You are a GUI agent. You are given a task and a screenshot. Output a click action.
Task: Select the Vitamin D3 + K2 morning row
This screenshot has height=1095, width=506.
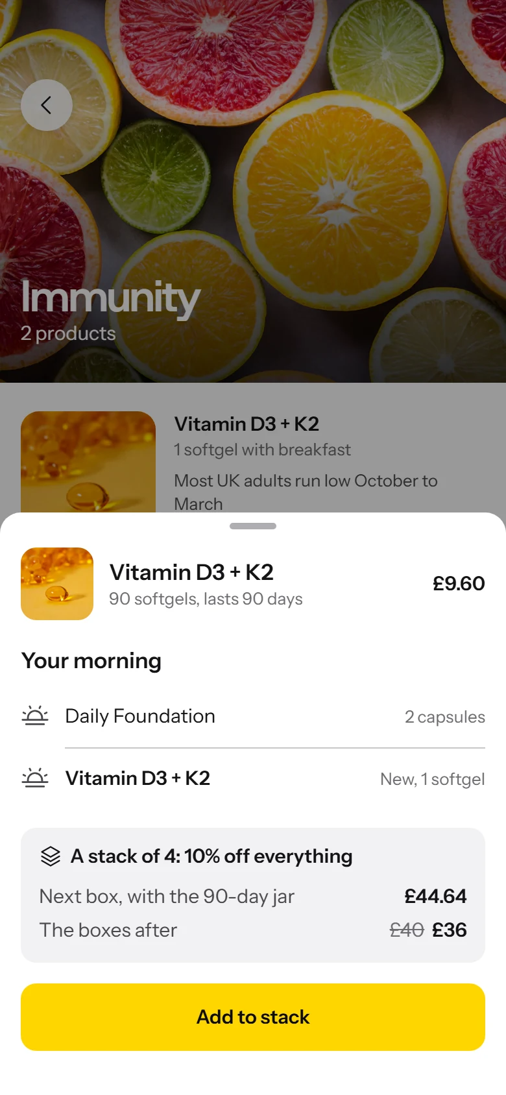coord(253,778)
